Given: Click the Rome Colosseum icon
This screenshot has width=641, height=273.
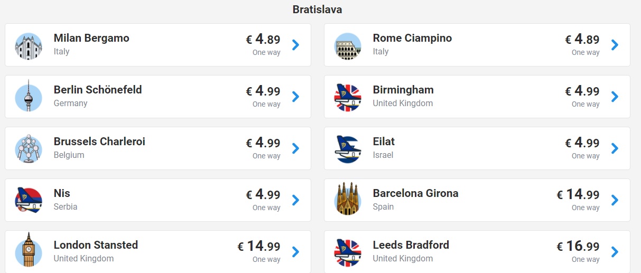Looking at the screenshot, I should click(x=348, y=45).
